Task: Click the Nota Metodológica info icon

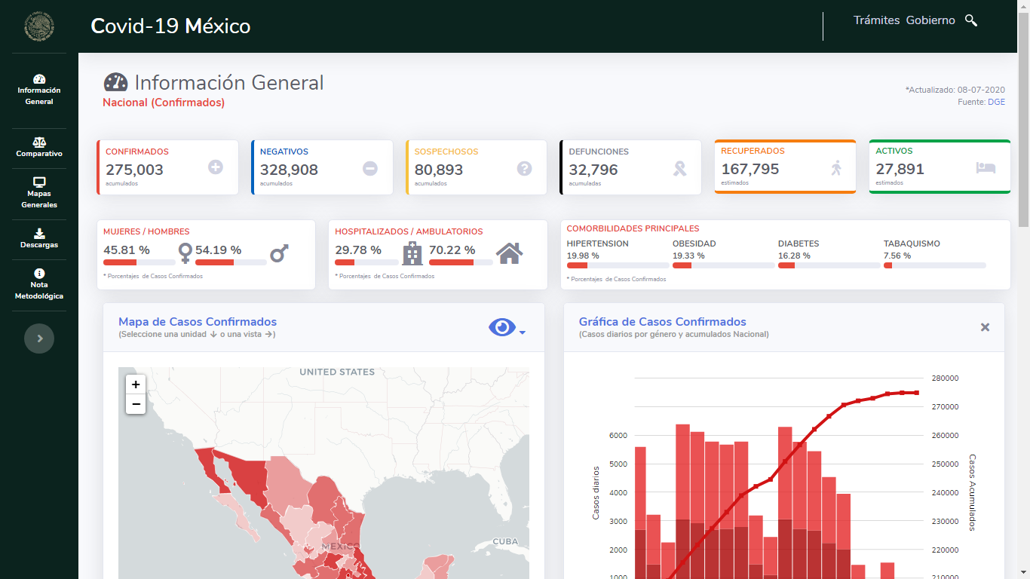Action: pyautogui.click(x=39, y=273)
